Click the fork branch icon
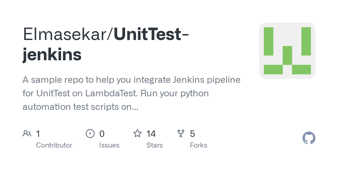The image size is (338, 169). coord(181,134)
